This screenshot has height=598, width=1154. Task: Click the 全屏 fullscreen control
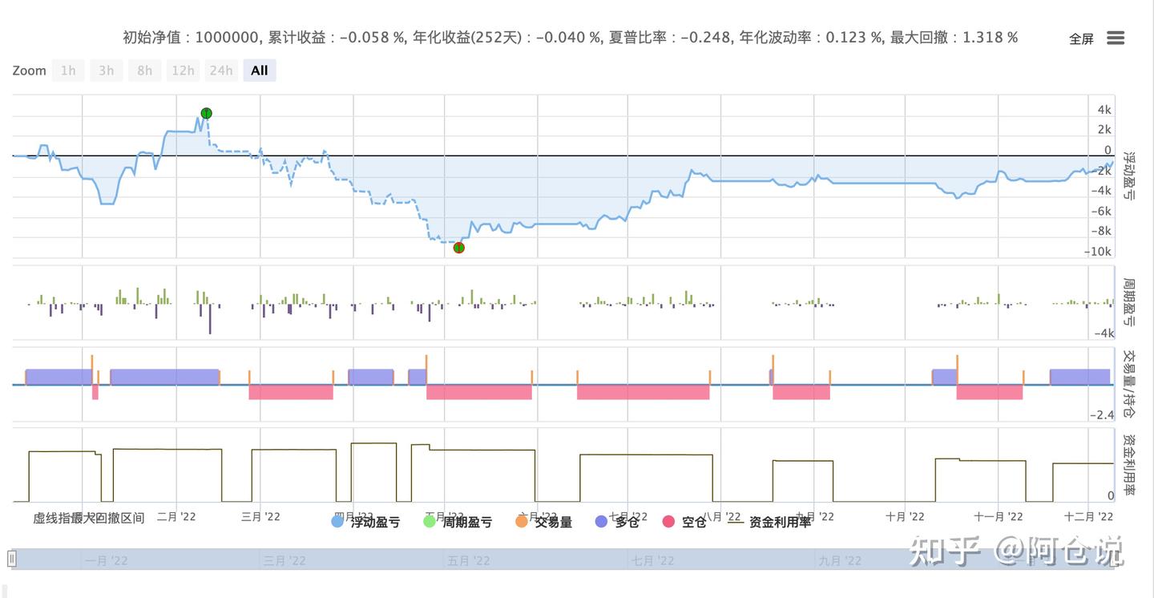(1081, 38)
